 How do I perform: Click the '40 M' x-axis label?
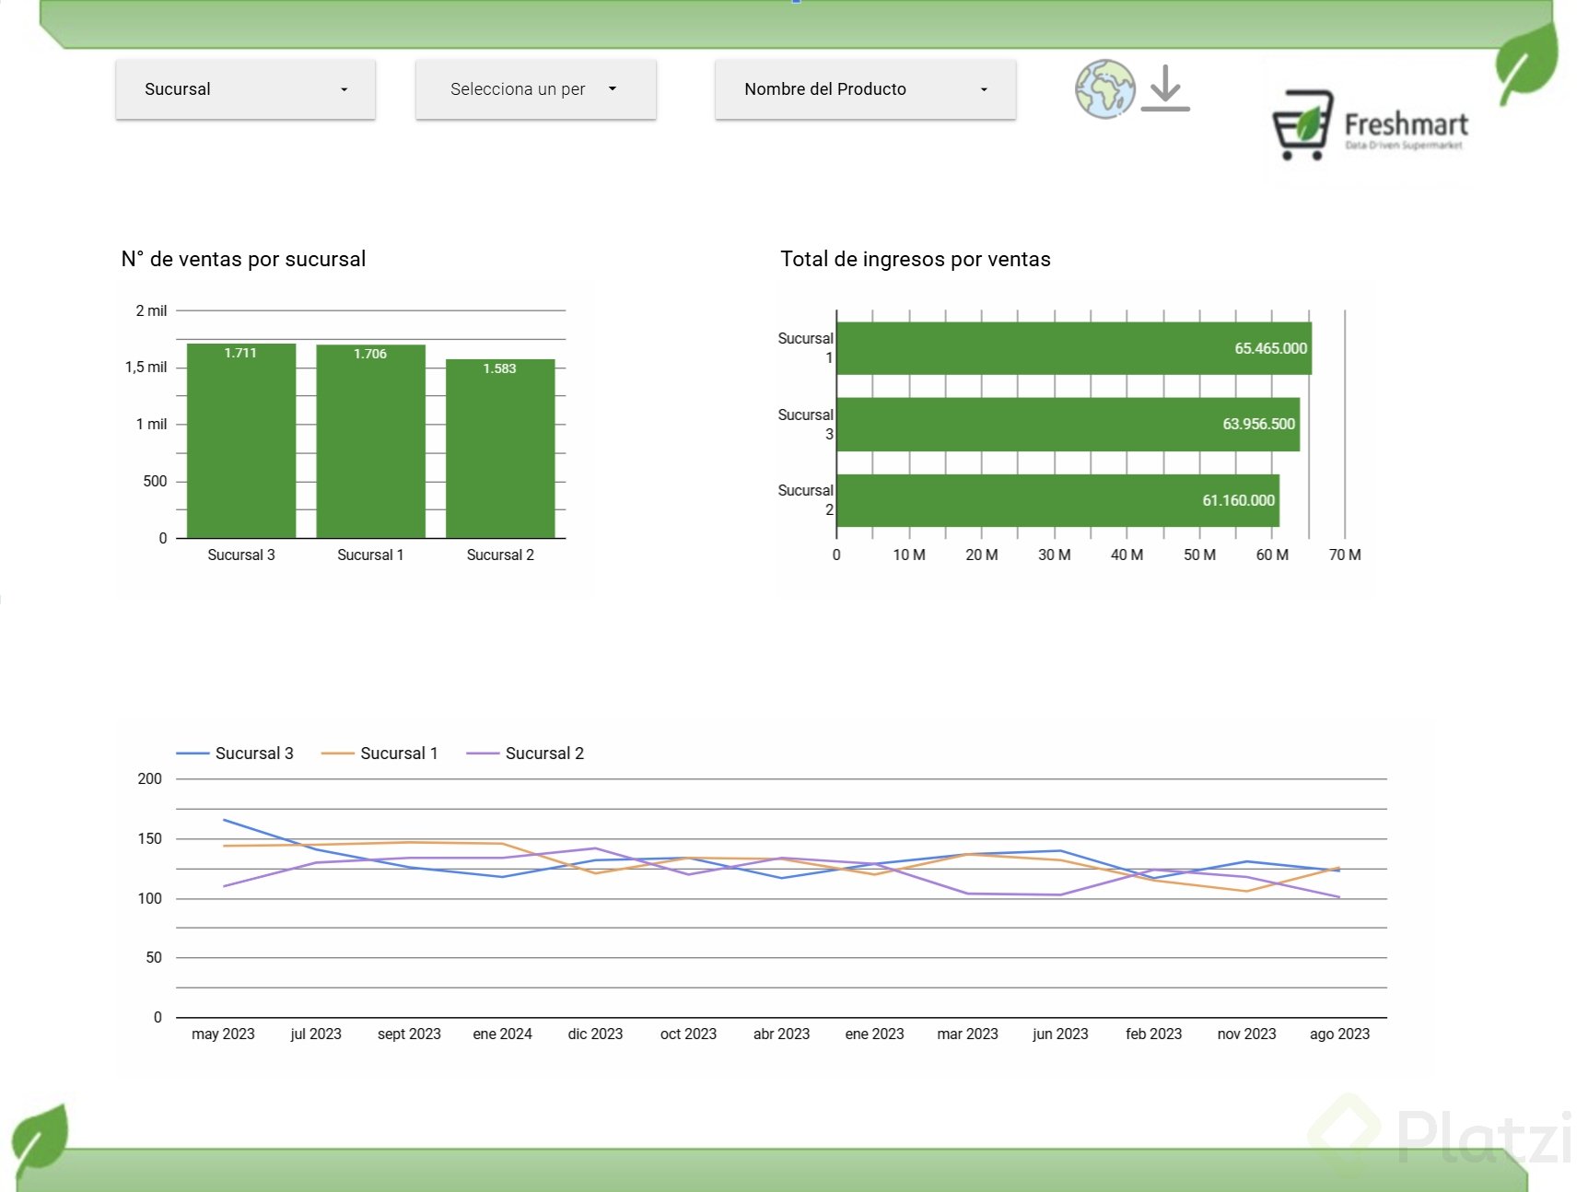tap(1127, 555)
